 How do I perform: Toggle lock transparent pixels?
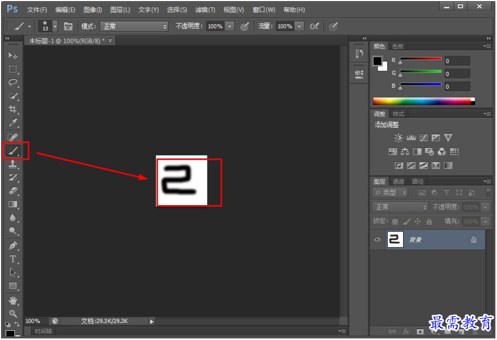(395, 222)
